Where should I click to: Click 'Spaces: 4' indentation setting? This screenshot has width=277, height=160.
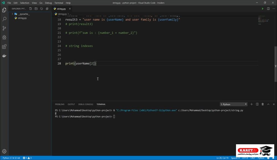coord(235,158)
